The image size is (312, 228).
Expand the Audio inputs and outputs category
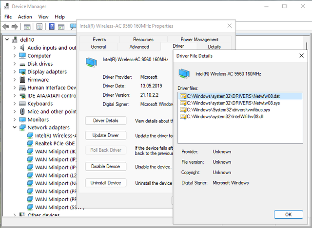tap(15, 48)
